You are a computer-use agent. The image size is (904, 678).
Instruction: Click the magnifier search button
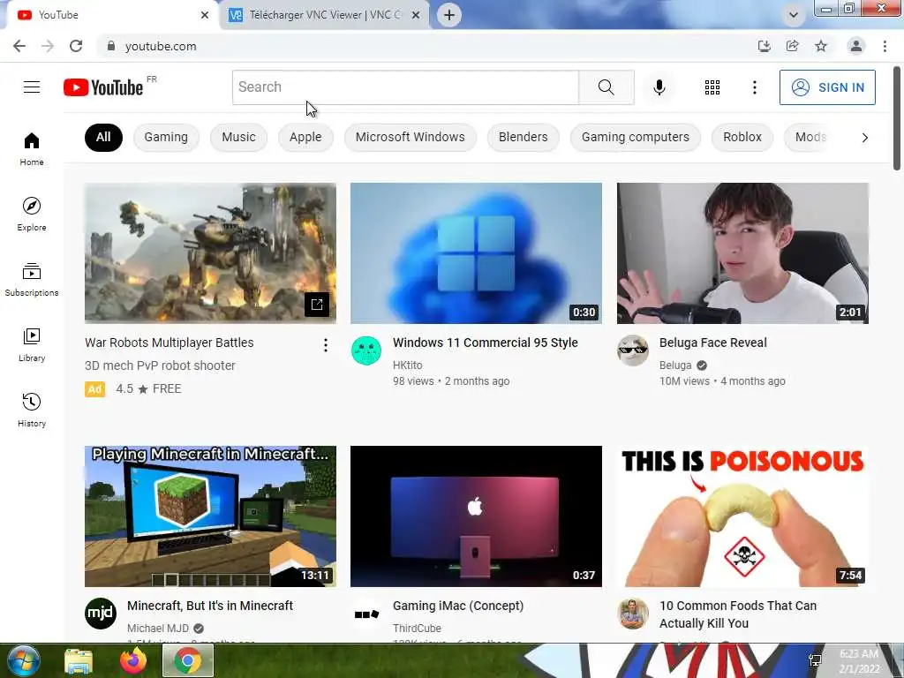coord(606,87)
